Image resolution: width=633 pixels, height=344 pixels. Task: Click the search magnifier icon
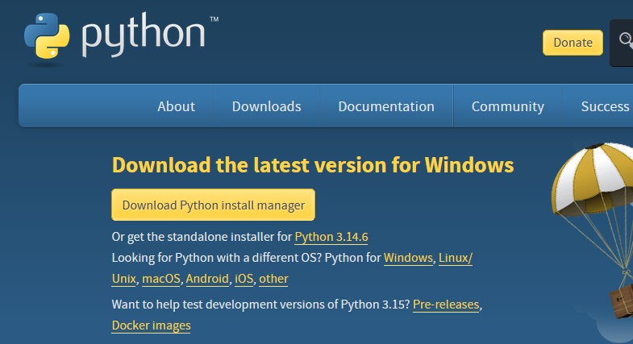point(625,40)
